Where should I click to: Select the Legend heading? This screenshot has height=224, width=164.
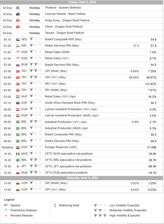point(9,200)
